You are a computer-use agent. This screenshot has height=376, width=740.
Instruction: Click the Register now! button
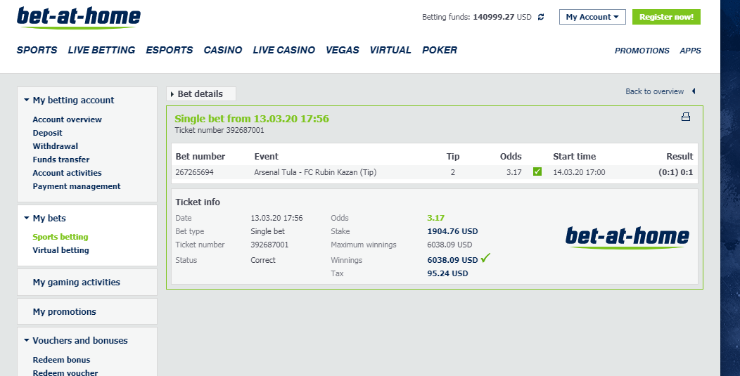click(x=666, y=17)
